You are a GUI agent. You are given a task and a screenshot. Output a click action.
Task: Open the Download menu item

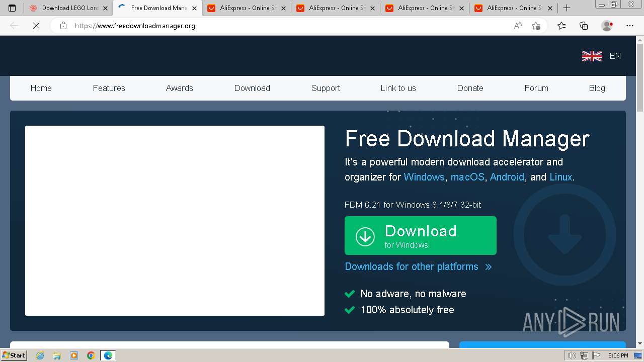(x=252, y=88)
